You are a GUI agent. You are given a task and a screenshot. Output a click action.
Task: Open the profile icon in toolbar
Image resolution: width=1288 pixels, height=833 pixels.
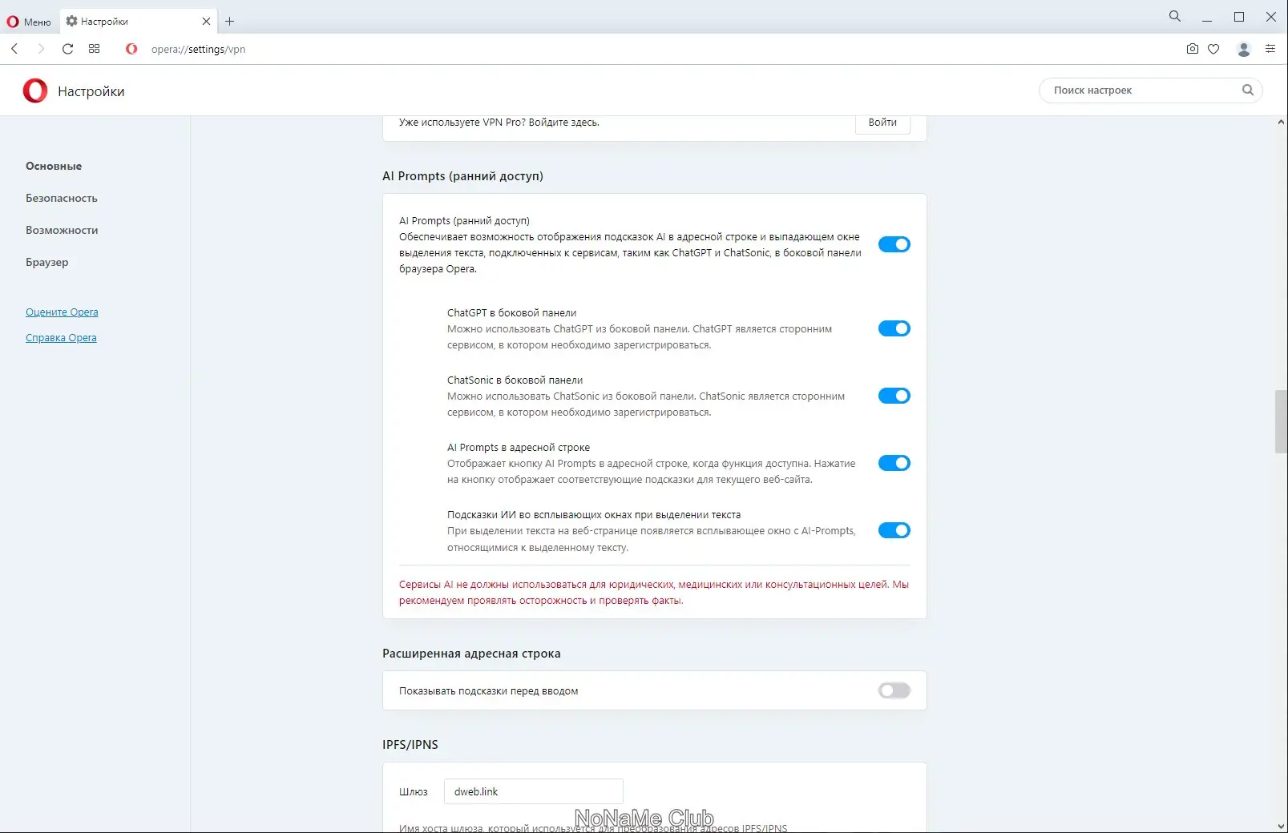coord(1244,49)
